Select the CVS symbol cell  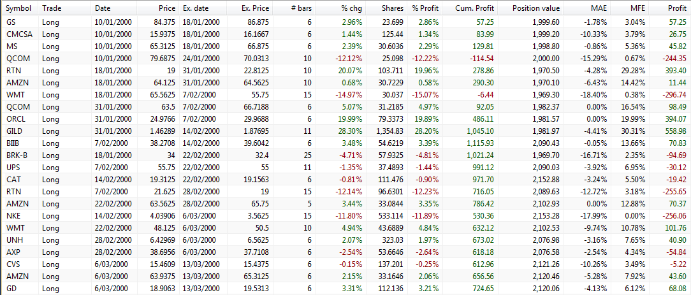pyautogui.click(x=12, y=264)
